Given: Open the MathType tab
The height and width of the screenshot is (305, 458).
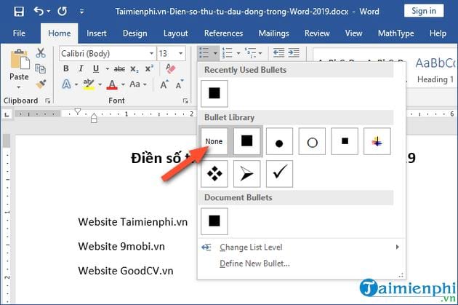Looking at the screenshot, I should click(x=395, y=33).
